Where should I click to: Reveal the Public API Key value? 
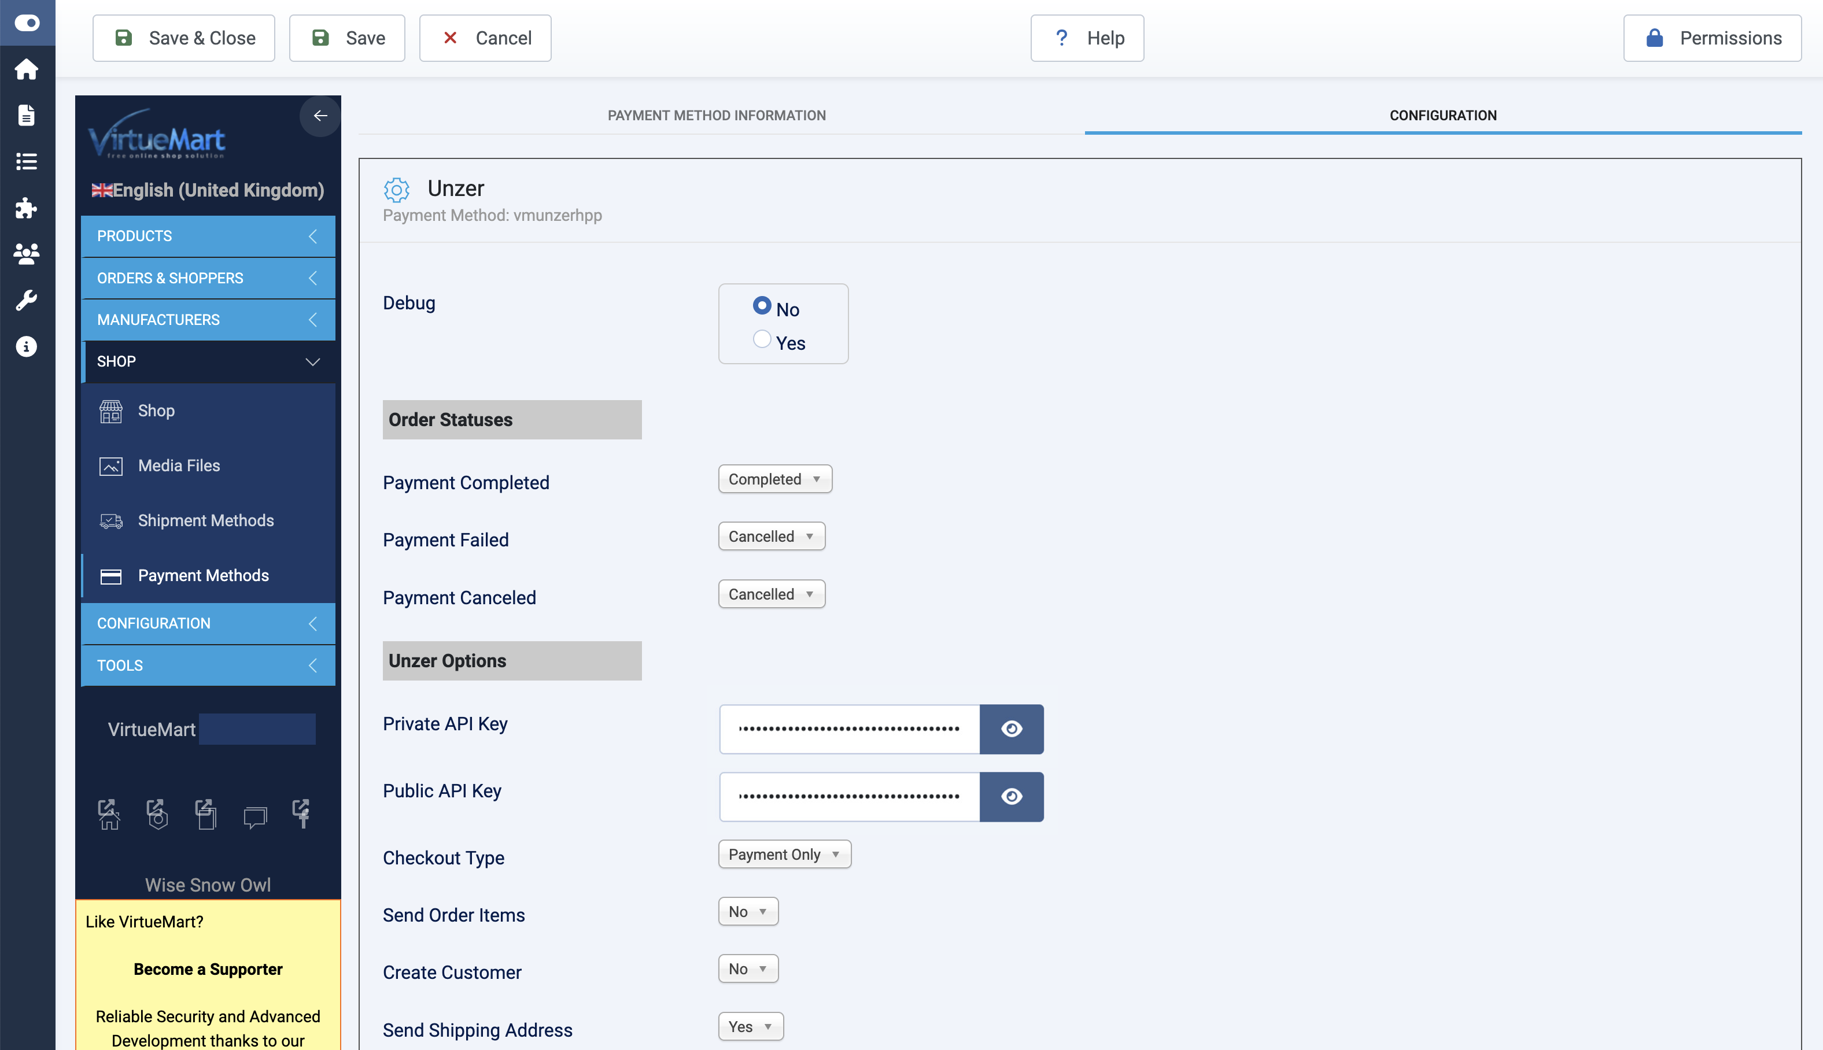pos(1011,796)
